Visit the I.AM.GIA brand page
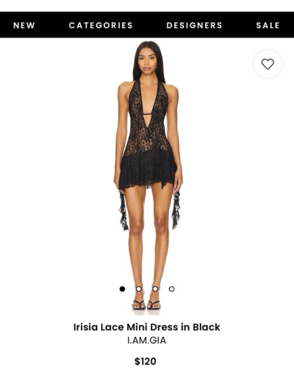This screenshot has height=368, width=294. [146, 340]
